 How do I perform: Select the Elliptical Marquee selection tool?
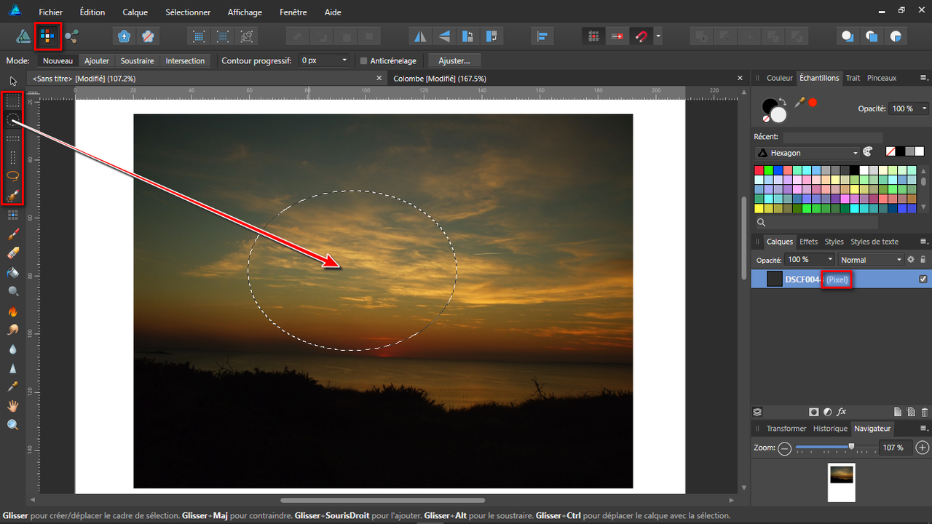[13, 119]
